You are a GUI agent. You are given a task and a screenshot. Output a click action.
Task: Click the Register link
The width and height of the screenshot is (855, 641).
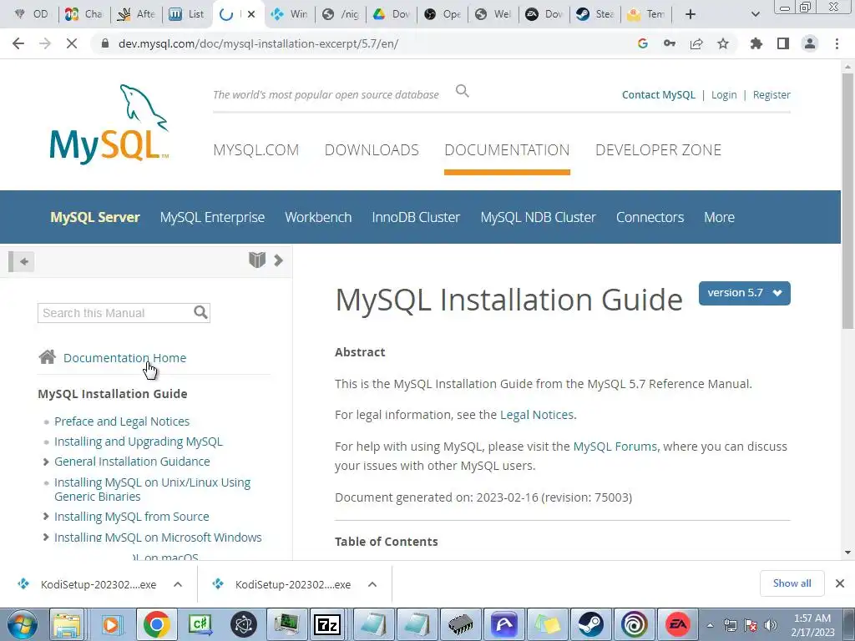click(772, 95)
